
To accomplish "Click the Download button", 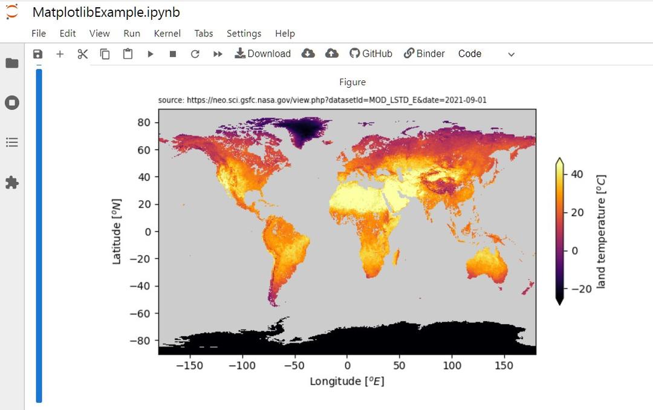I will (263, 53).
